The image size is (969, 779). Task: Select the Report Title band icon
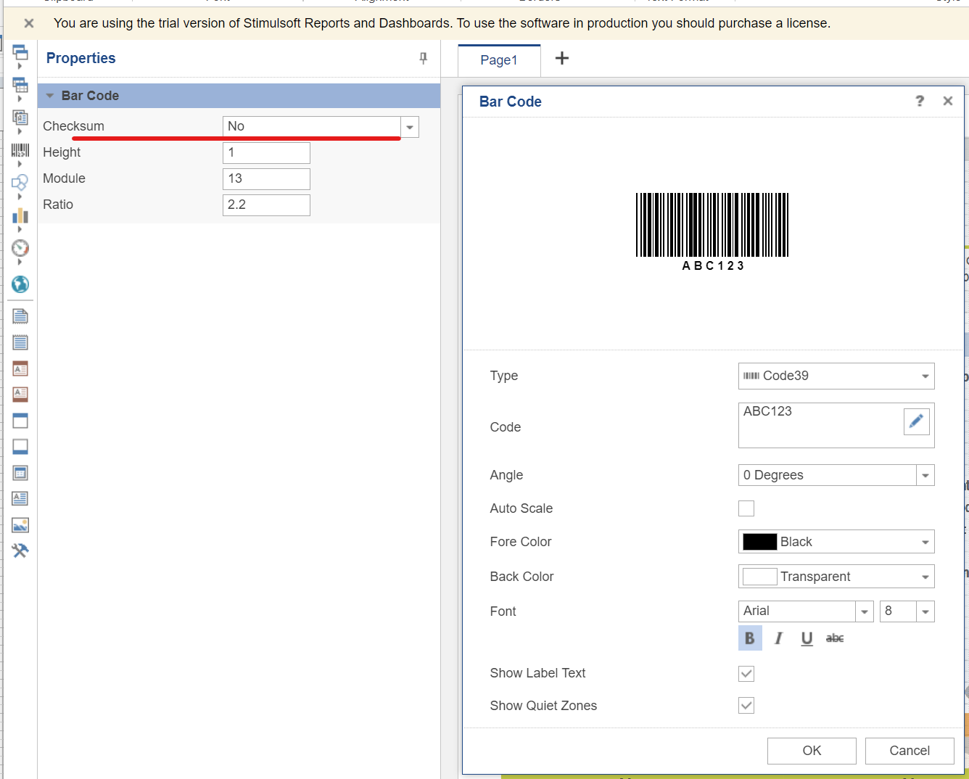tap(20, 316)
